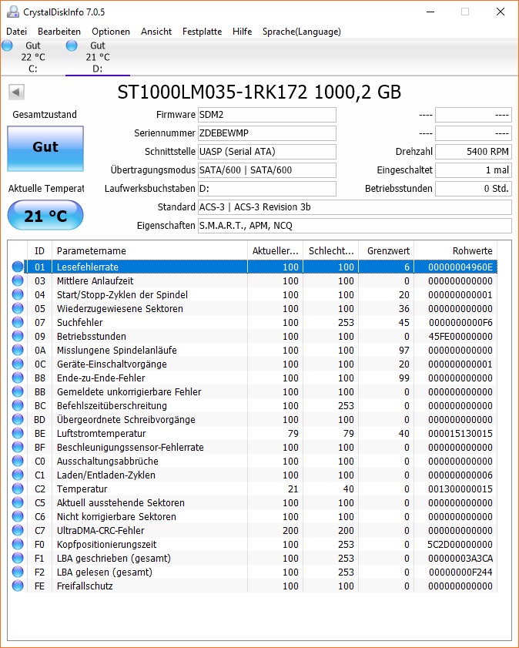Screen dimensions: 519x648
Task: Click status orb for Beschleunigungssensor-Fehlerrate
Action: 18,447
